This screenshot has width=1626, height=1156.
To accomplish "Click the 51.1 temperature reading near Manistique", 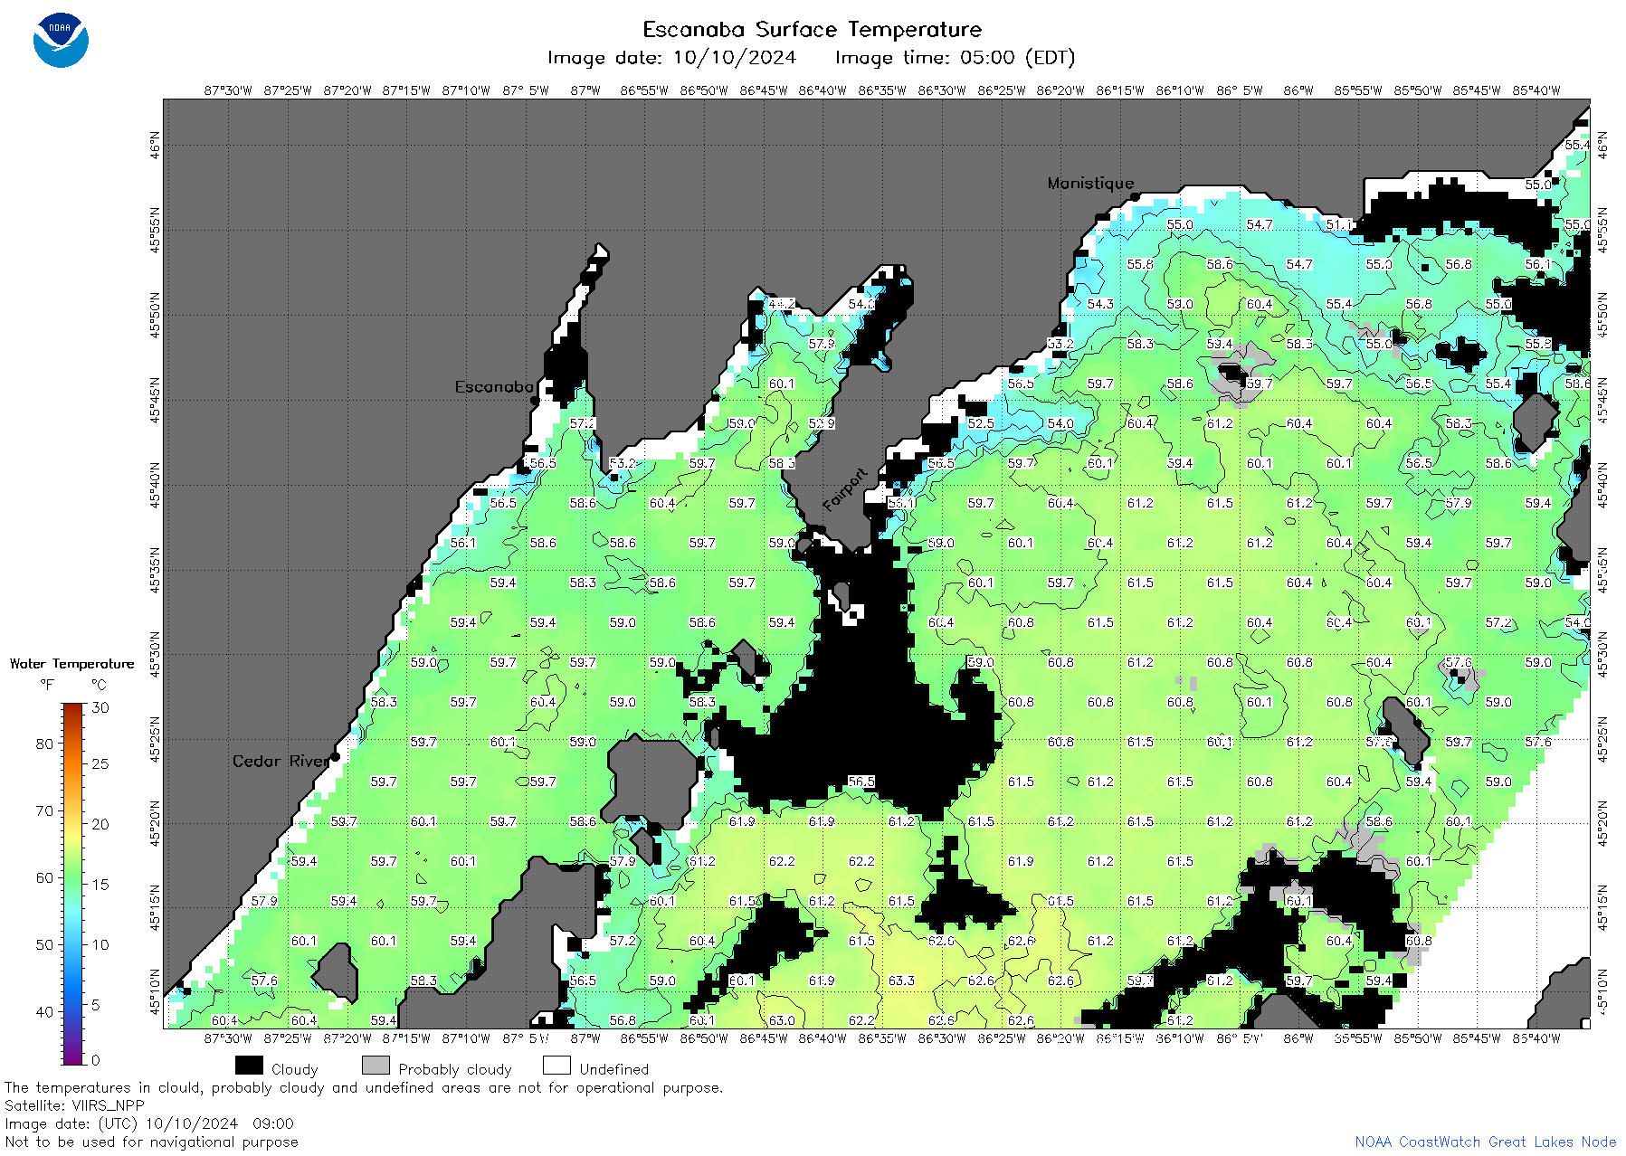I will pyautogui.click(x=1339, y=224).
